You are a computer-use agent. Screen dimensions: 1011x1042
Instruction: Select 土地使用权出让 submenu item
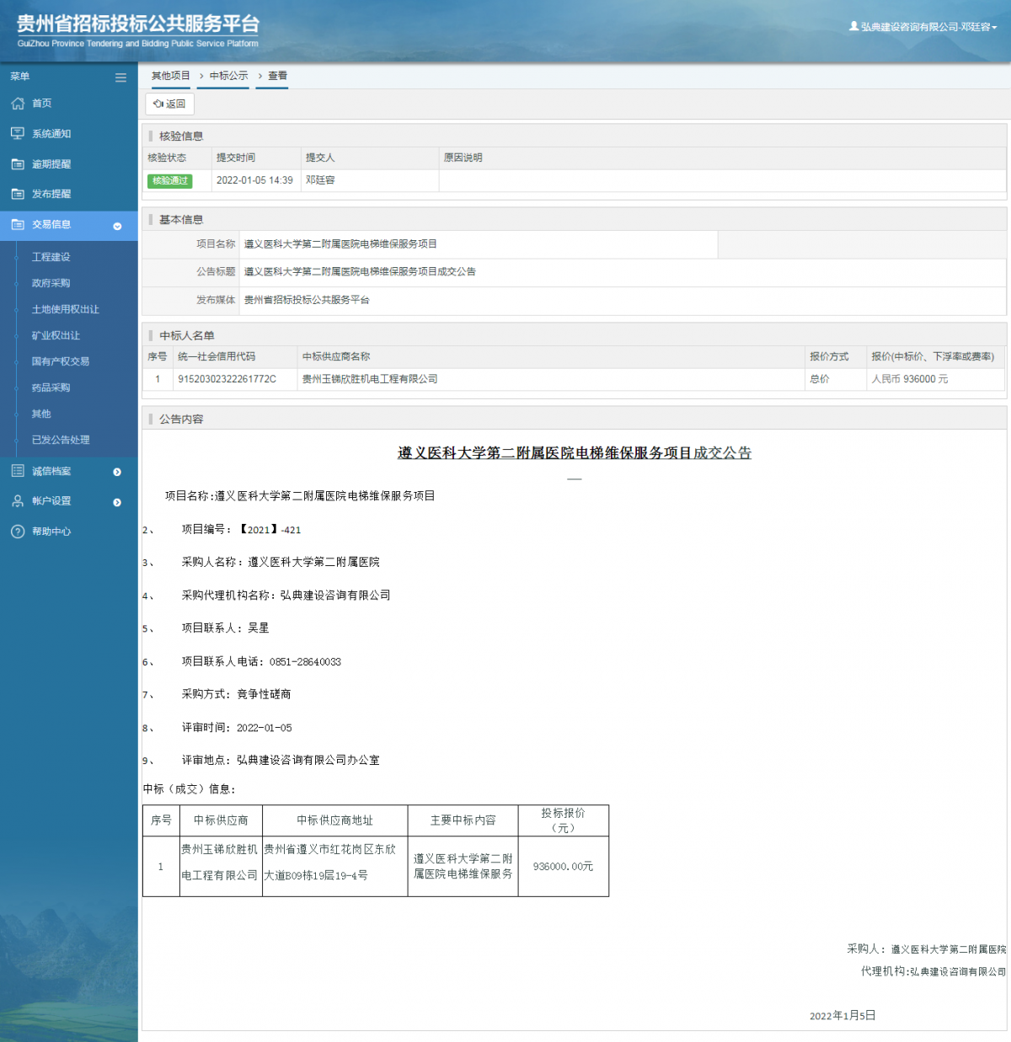point(66,309)
